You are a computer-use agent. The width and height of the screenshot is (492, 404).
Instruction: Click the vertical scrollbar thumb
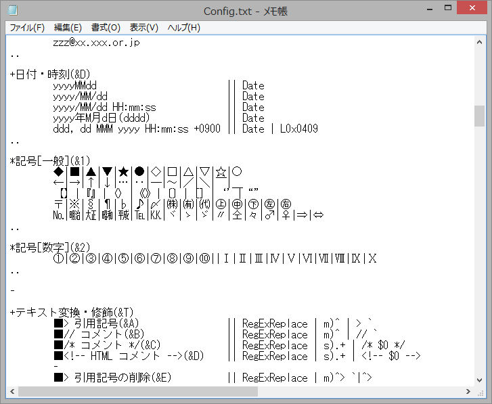point(479,116)
